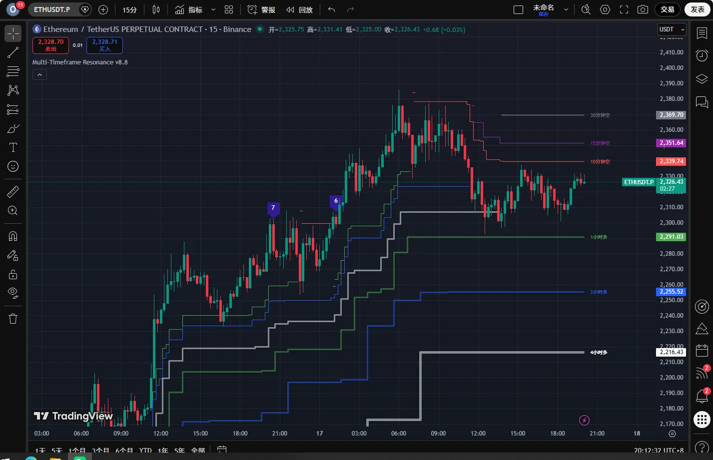The height and width of the screenshot is (460, 713).
Task: Open the news feed with badge 2
Action: pos(702,373)
